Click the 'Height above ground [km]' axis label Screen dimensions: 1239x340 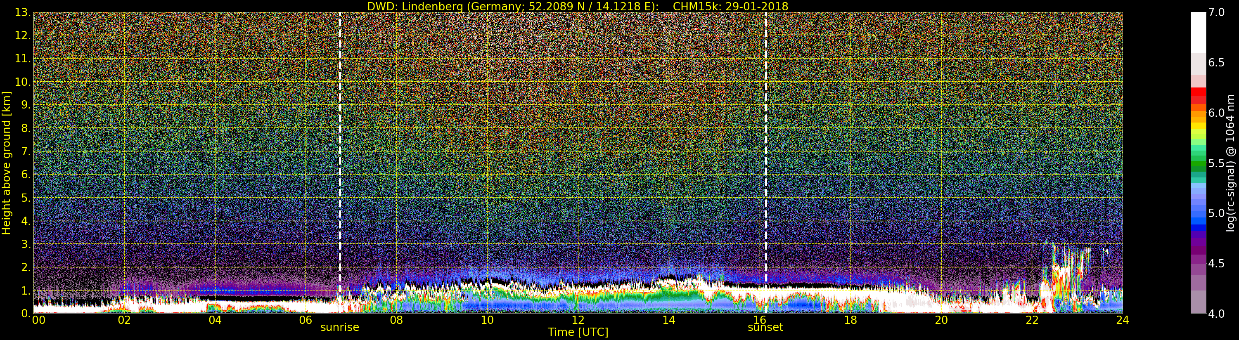pyautogui.click(x=6, y=163)
